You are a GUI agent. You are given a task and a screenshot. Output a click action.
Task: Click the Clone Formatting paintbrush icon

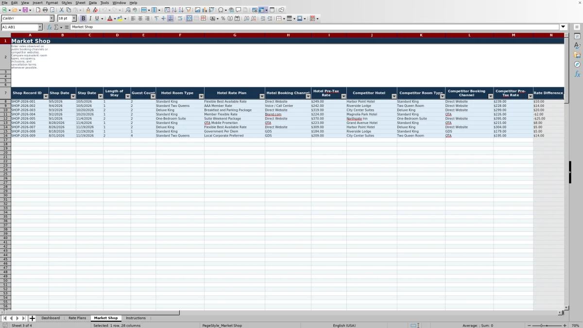coord(88,10)
